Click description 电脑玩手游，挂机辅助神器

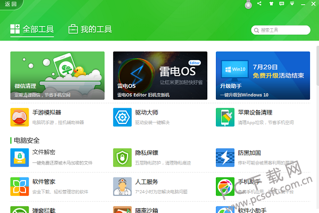(x=58, y=122)
